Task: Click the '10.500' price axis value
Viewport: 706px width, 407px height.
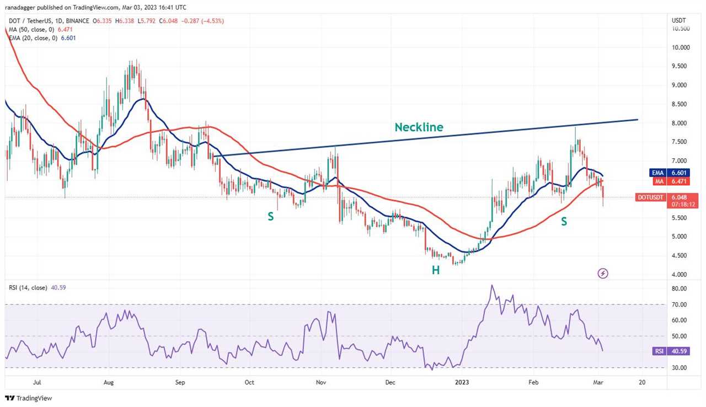Action: pyautogui.click(x=680, y=29)
